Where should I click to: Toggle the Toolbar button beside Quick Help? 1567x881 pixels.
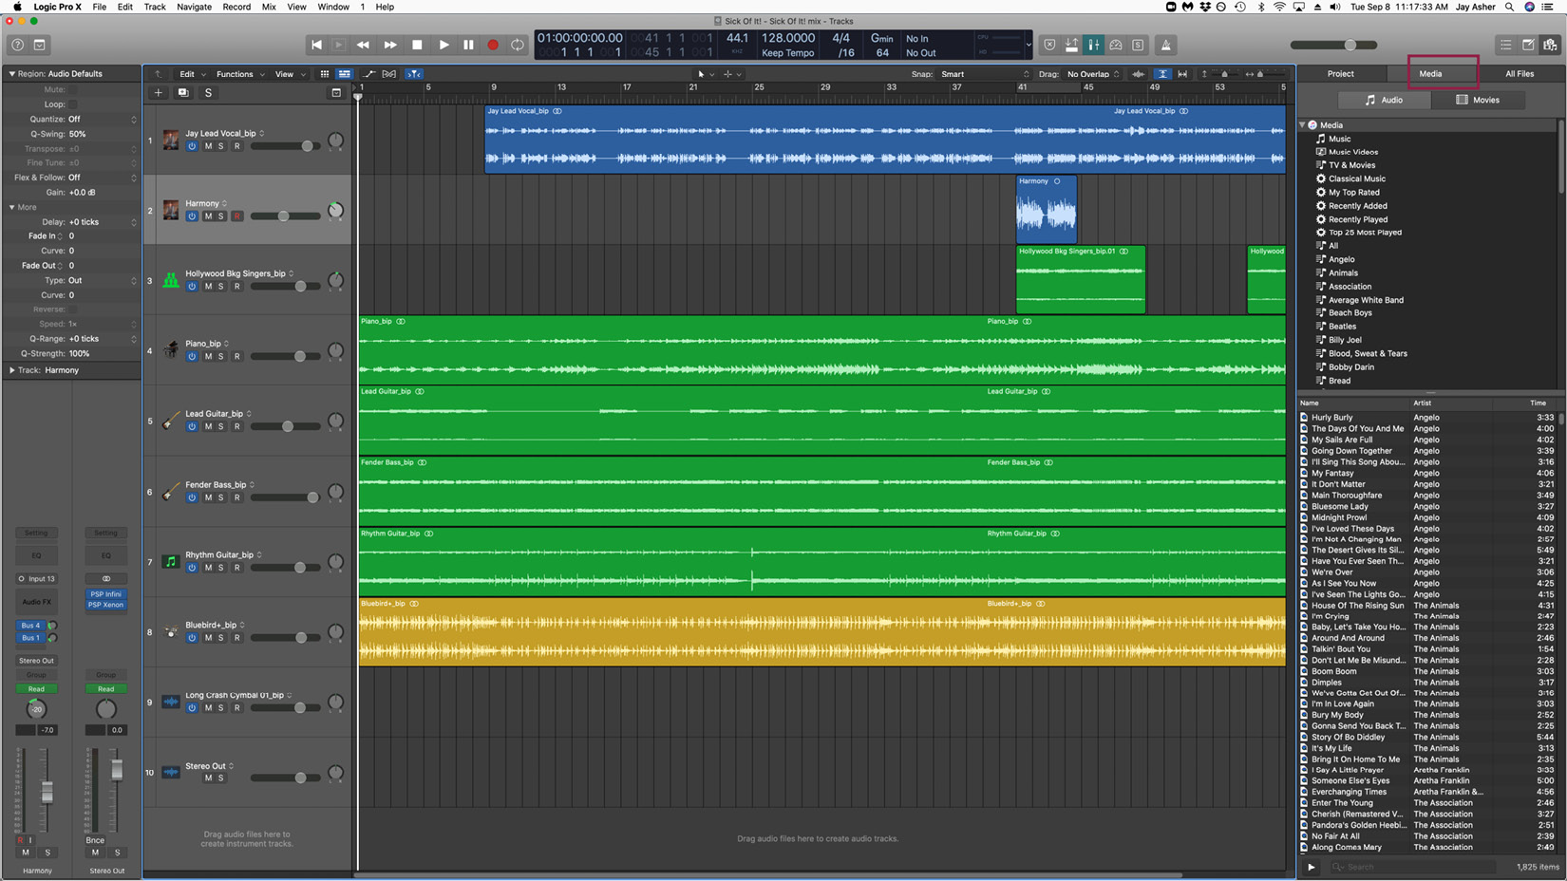(x=39, y=45)
